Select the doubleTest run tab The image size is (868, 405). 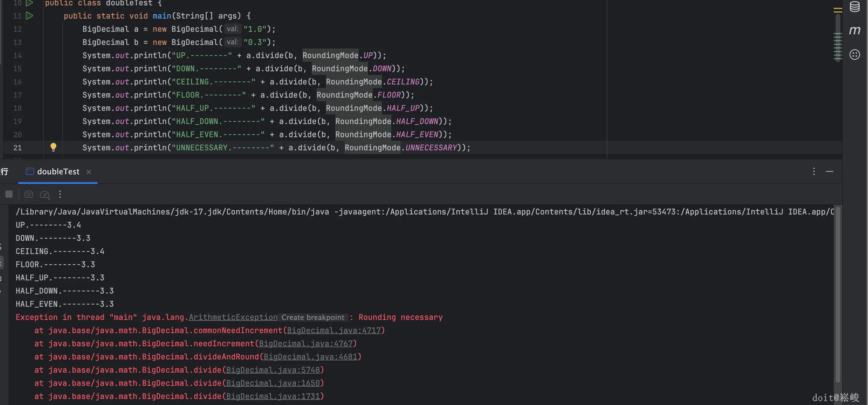tap(58, 172)
